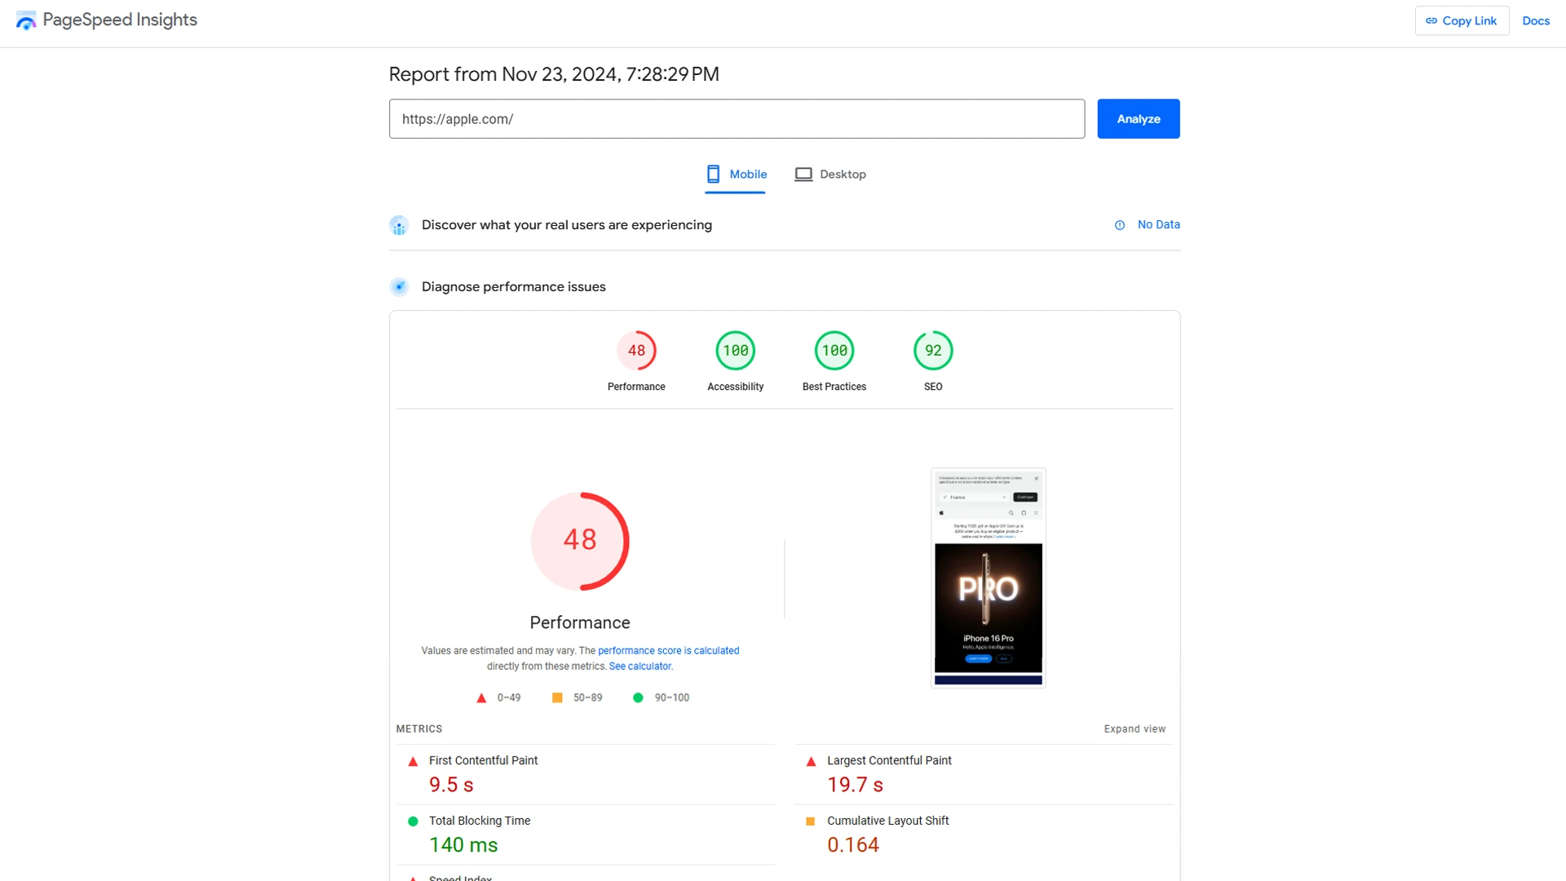Click the PageSpeed Insights logo icon
The width and height of the screenshot is (1566, 881).
27,20
